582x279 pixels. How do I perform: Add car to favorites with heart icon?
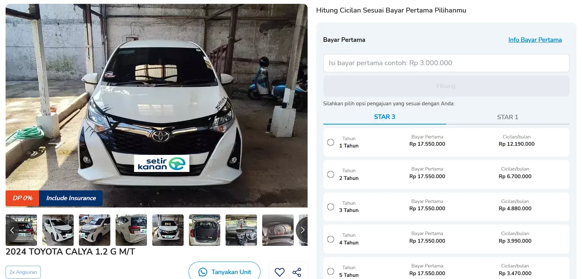coord(280,272)
